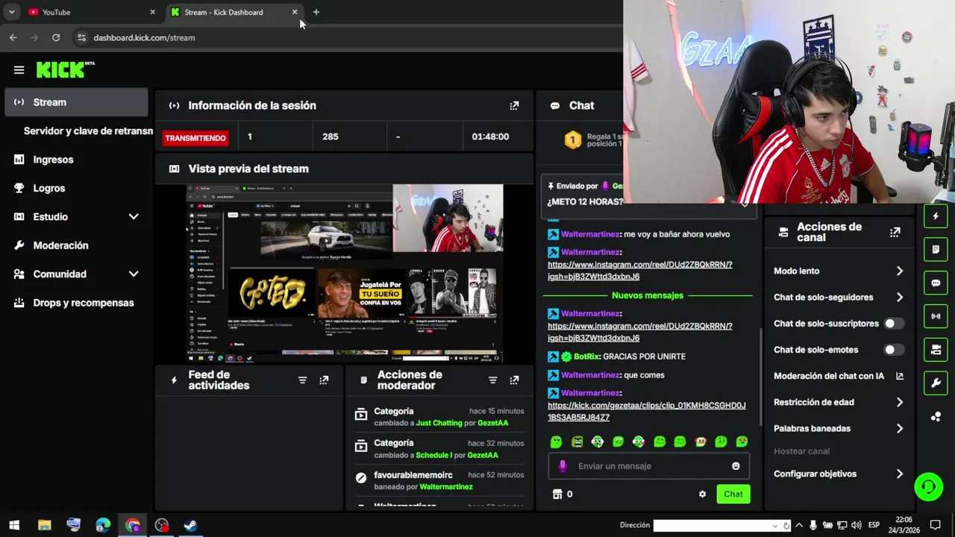Open the wrench tools sidebar icon
The height and width of the screenshot is (537, 955).
tap(936, 383)
